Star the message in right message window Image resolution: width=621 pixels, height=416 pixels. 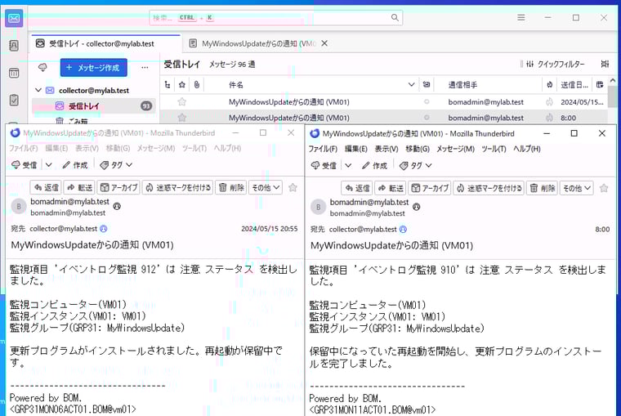(604, 188)
